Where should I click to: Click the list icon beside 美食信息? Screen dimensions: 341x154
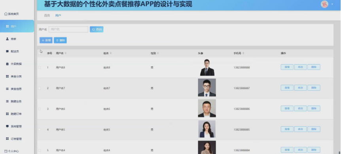click(7, 89)
